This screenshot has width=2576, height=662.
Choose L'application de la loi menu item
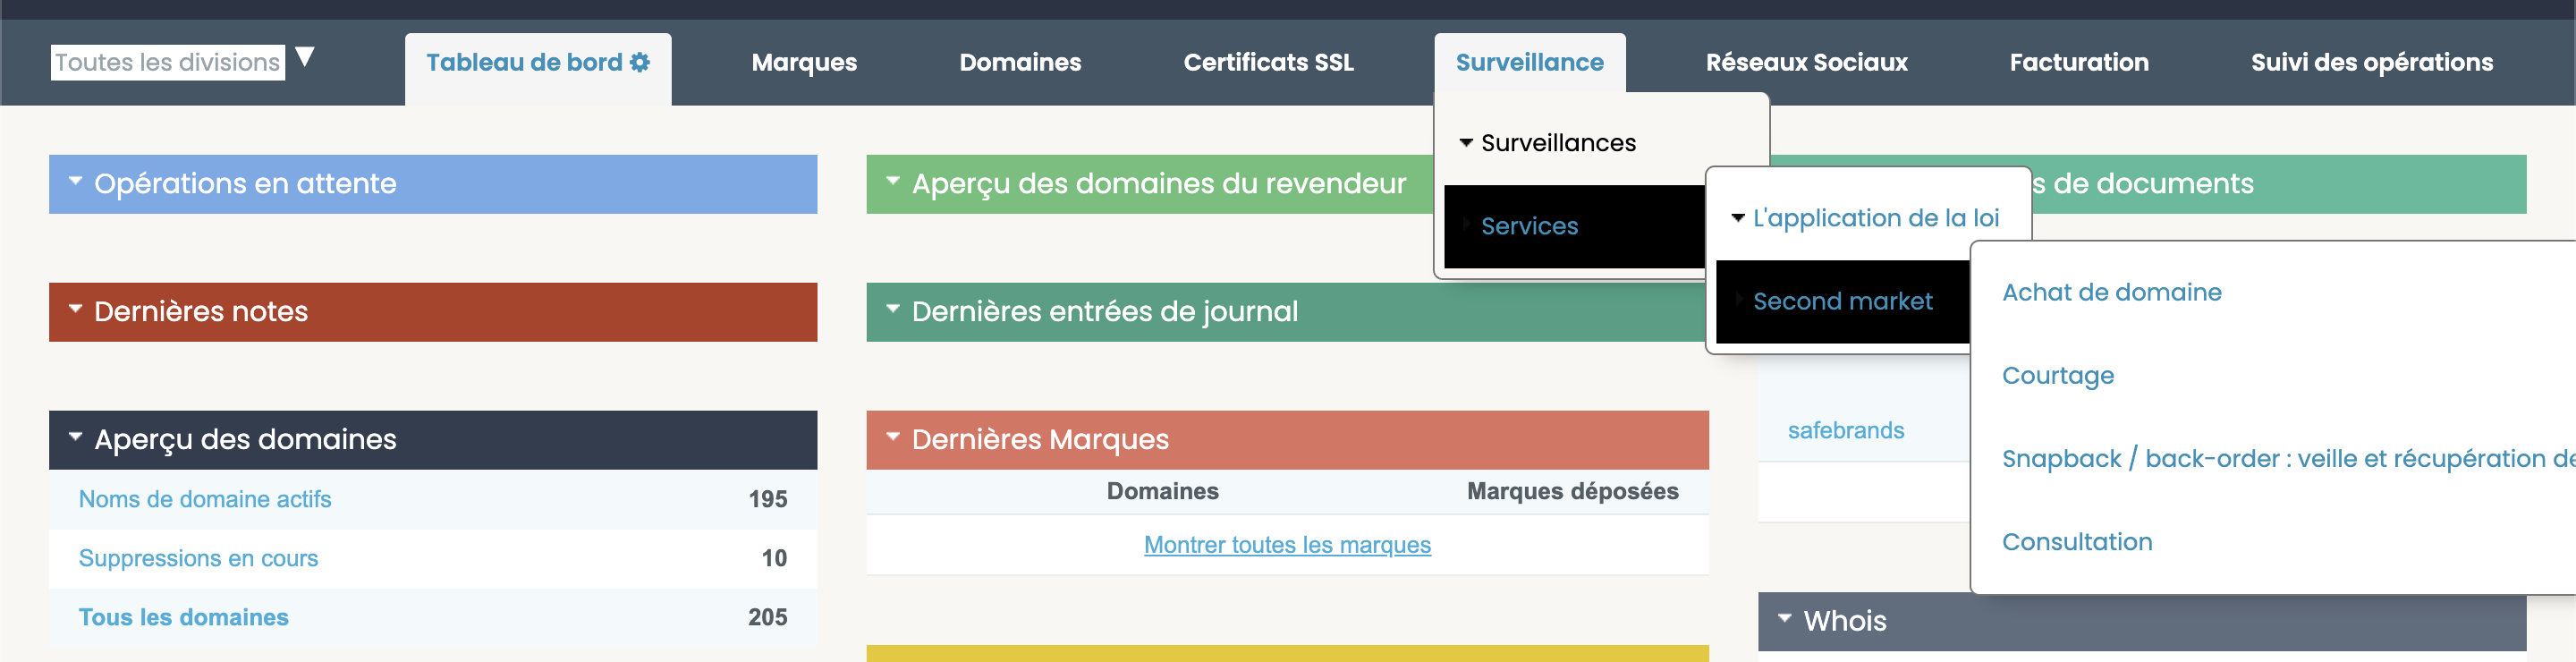(1875, 218)
